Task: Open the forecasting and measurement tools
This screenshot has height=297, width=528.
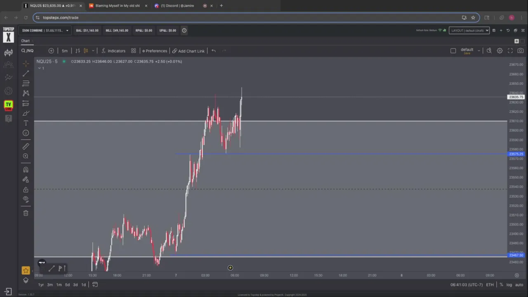Action: tap(26, 103)
